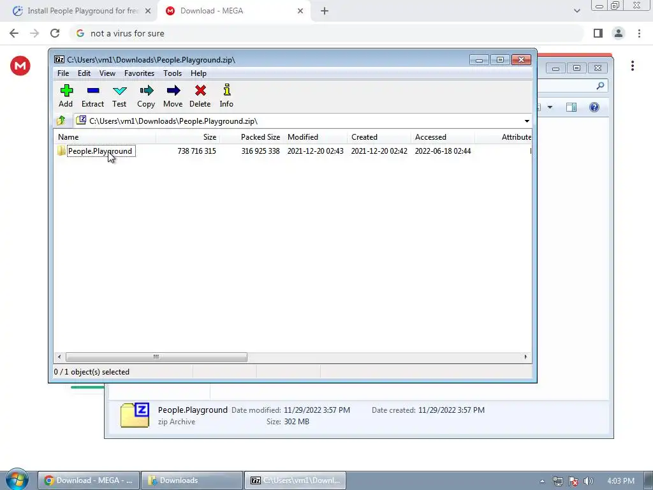Close the Download - MEGA tab
The image size is (653, 490).
pos(300,11)
